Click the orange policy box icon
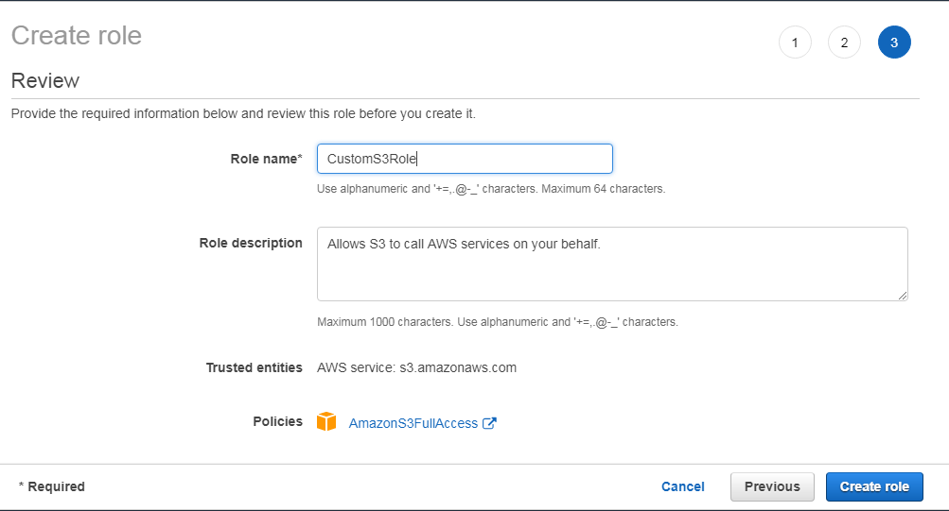 click(x=326, y=421)
